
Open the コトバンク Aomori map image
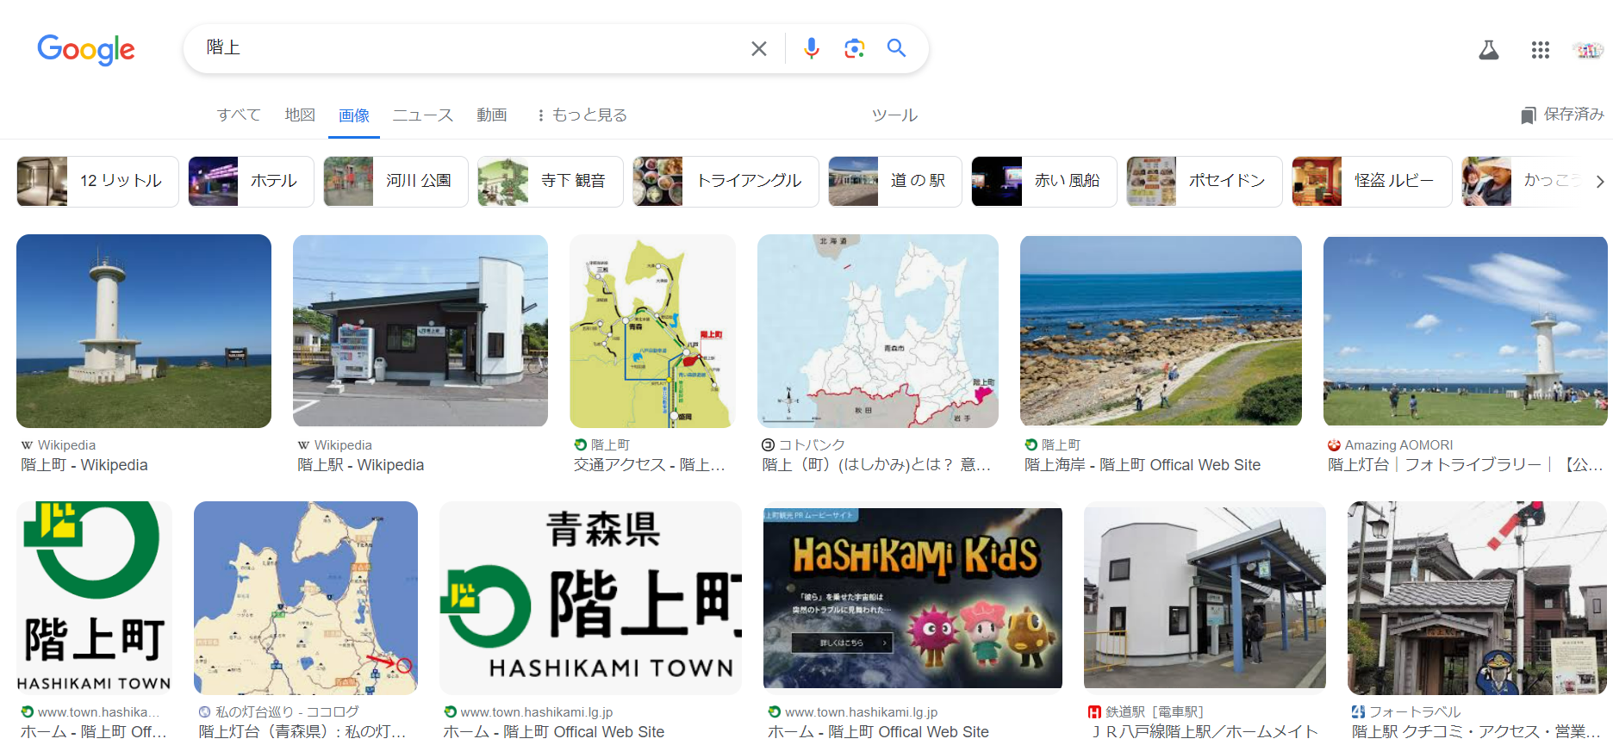pos(878,331)
